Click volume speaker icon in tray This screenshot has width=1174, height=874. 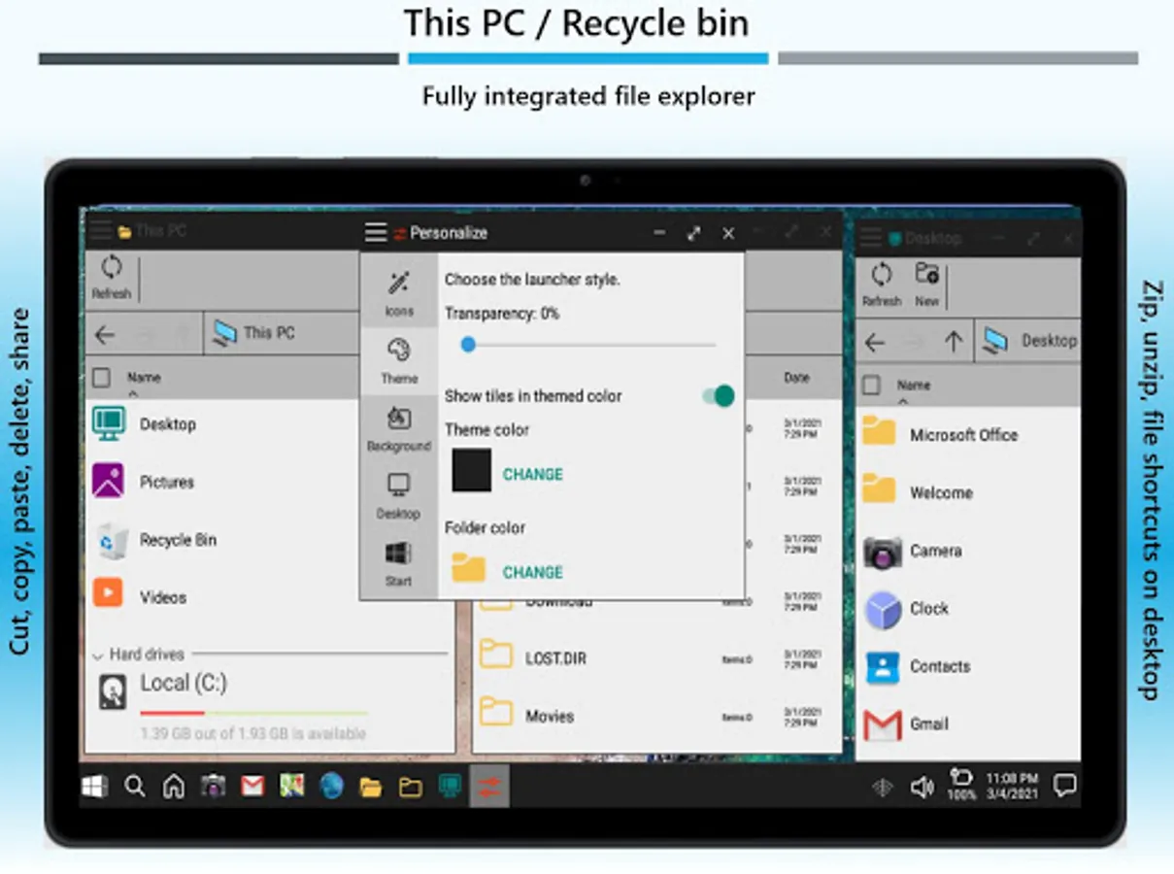(922, 787)
